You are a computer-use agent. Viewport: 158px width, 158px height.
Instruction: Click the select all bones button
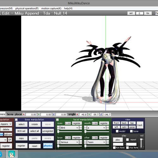pyautogui.click(x=34, y=131)
